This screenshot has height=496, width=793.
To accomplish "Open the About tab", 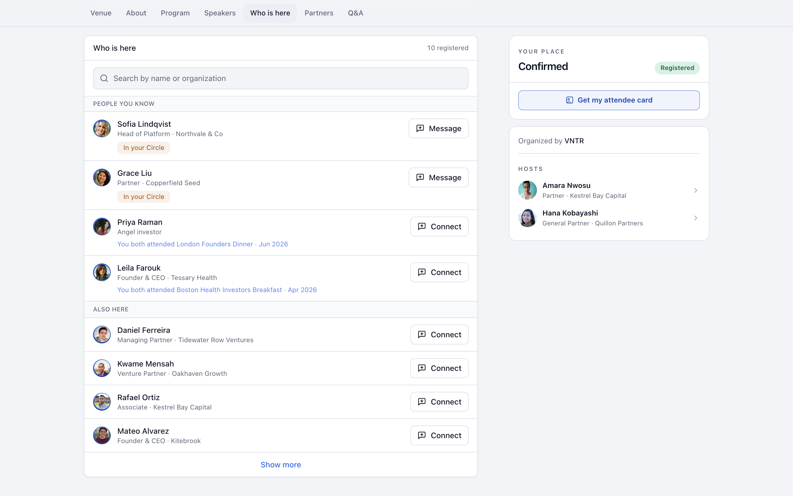I will (x=136, y=13).
